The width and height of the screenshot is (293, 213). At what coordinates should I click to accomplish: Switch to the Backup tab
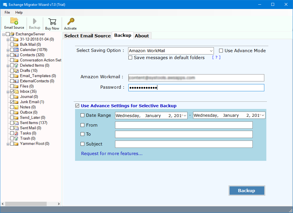pyautogui.click(x=123, y=35)
